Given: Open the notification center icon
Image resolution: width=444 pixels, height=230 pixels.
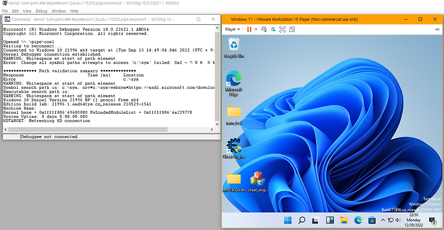Looking at the screenshot, I should pos(432,220).
